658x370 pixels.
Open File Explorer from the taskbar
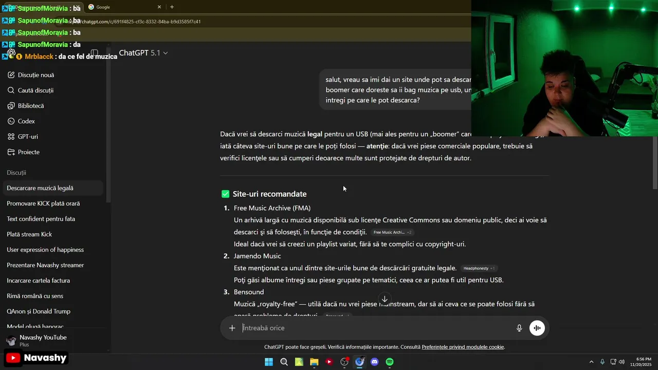click(x=314, y=362)
